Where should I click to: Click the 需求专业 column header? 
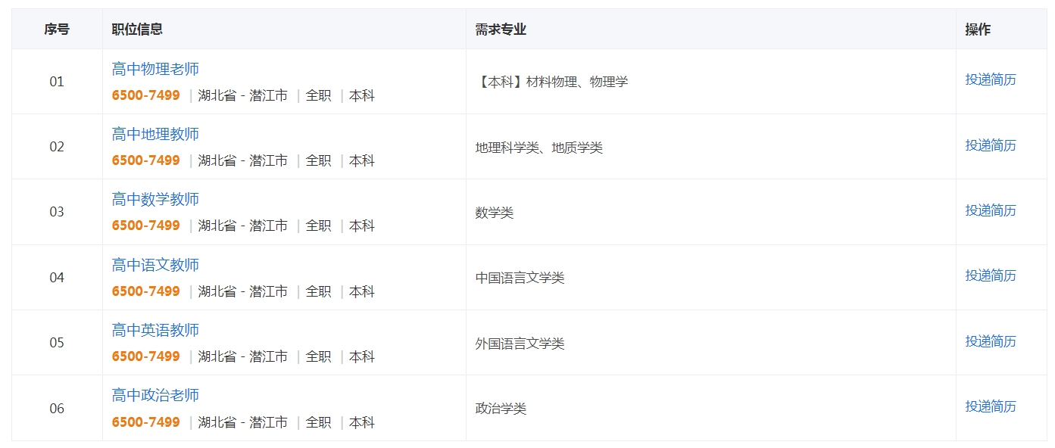coord(501,29)
